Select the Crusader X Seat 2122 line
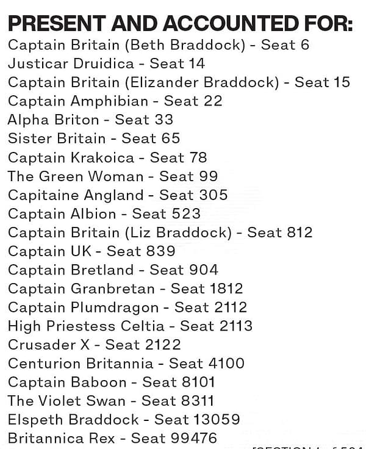 [94, 345]
